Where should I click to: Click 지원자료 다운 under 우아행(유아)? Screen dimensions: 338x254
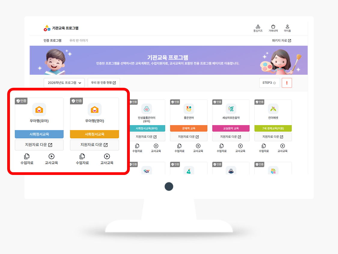[x=39, y=145]
